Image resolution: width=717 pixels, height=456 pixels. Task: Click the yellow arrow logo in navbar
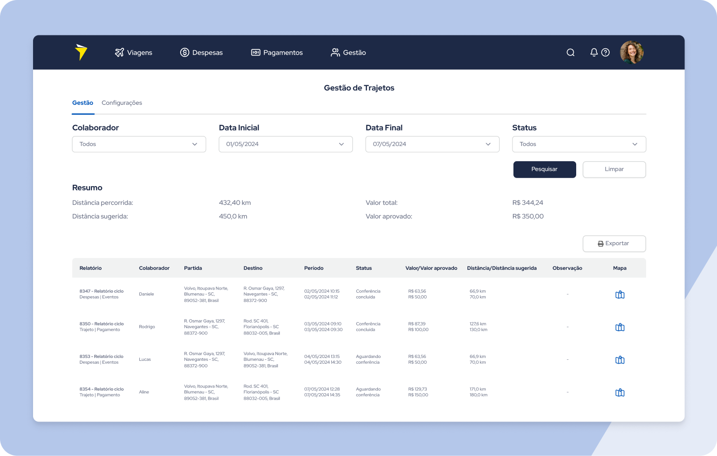(x=81, y=52)
